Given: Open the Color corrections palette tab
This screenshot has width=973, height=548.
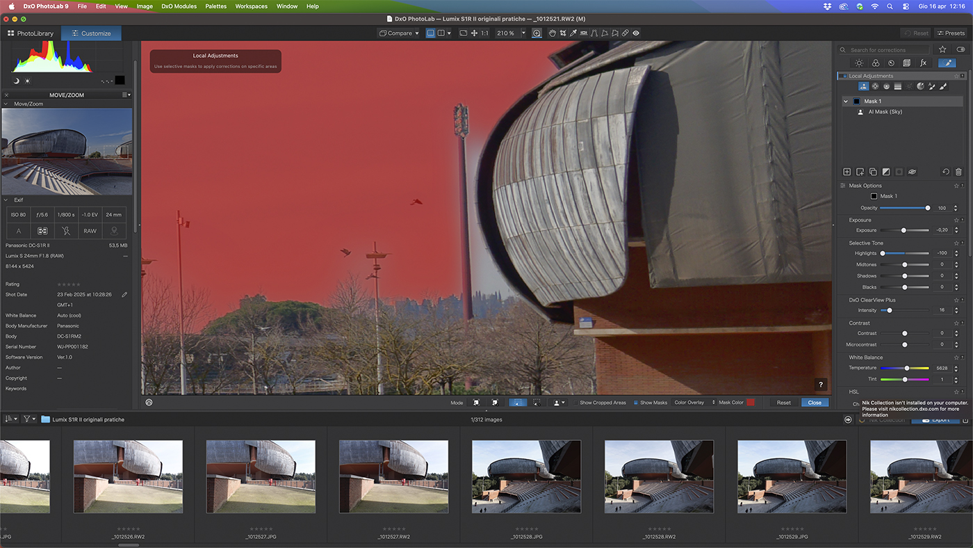Looking at the screenshot, I should 875,63.
